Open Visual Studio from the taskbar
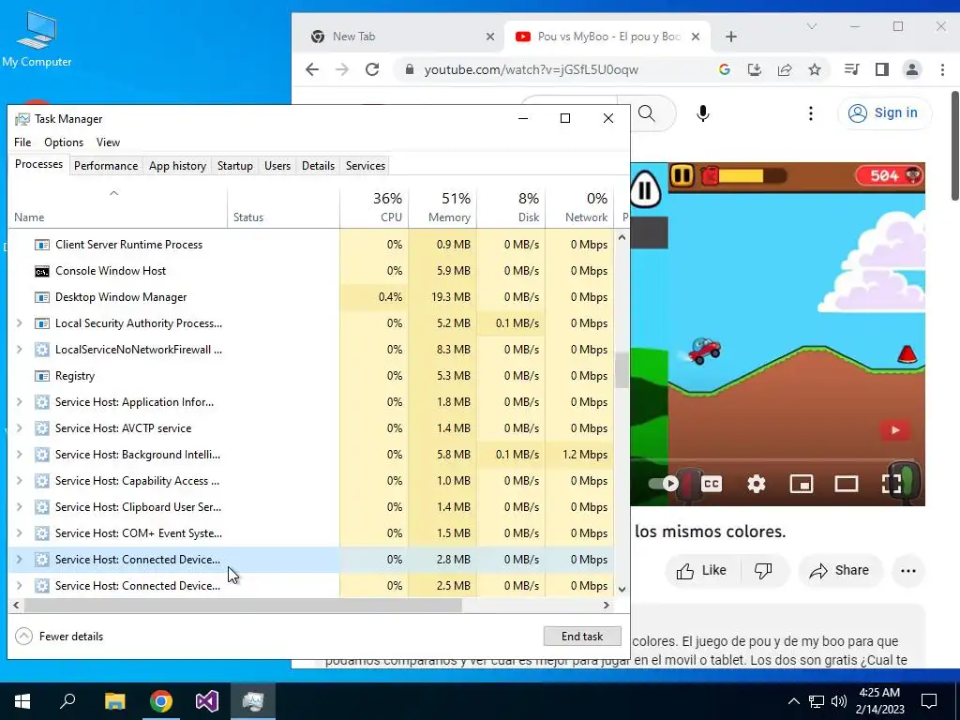 (x=207, y=701)
